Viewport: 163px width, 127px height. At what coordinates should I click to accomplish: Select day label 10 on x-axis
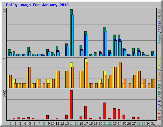53,124
